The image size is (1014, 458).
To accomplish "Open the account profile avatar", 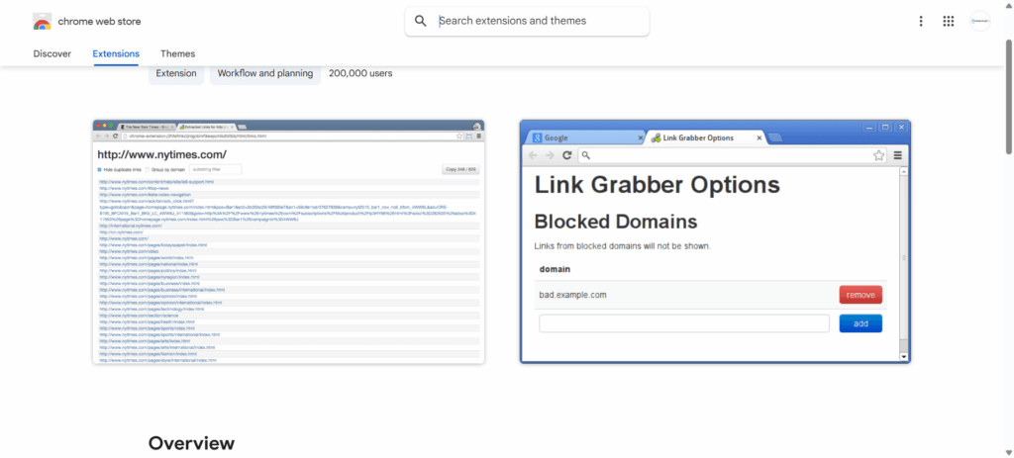I will (x=979, y=22).
